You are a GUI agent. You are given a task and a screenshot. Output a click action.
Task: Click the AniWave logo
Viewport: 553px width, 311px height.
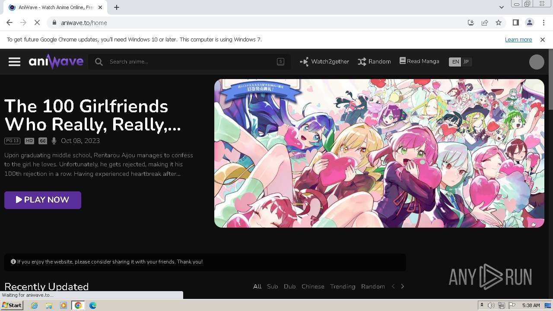pos(56,62)
